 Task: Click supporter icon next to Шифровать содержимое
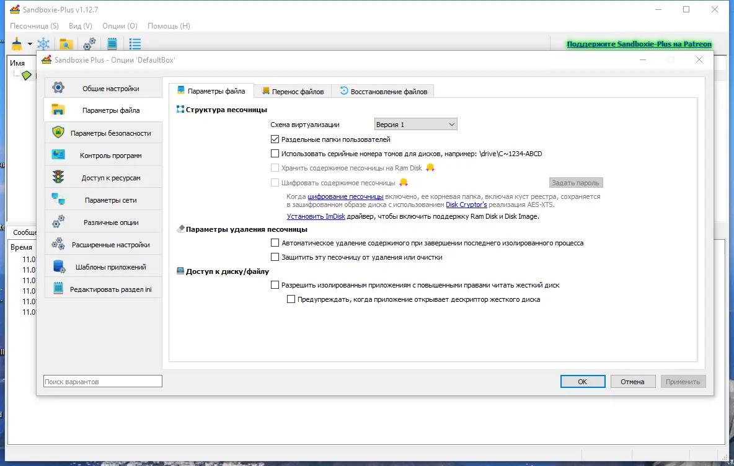pos(404,182)
